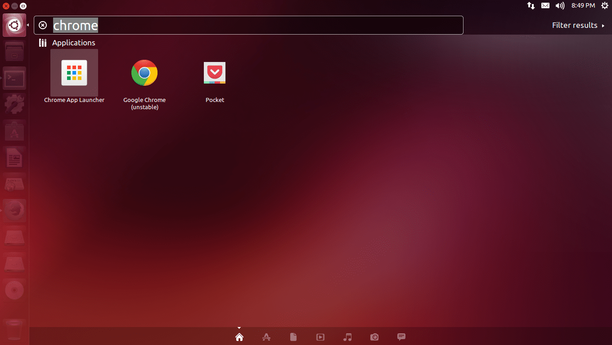Switch to the Home lens
This screenshot has width=612, height=345.
[239, 337]
